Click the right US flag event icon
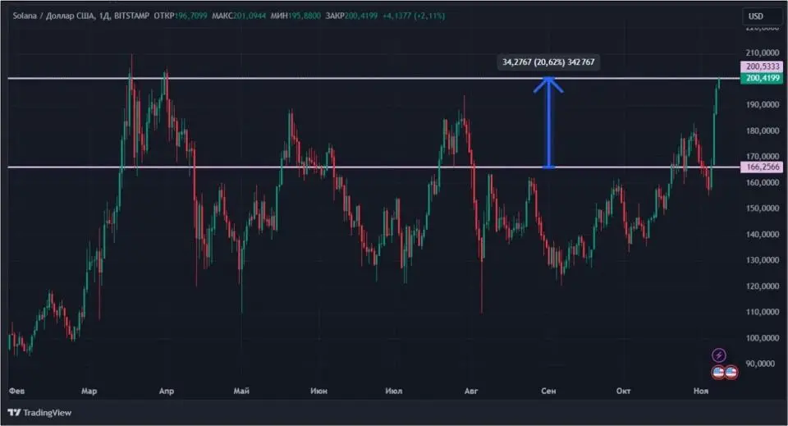The image size is (788, 426). tap(731, 372)
